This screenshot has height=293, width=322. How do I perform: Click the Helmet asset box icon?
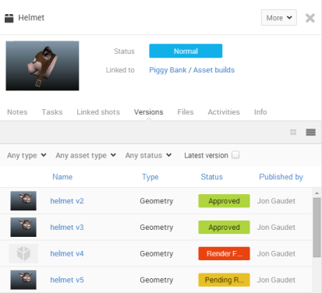pyautogui.click(x=9, y=18)
